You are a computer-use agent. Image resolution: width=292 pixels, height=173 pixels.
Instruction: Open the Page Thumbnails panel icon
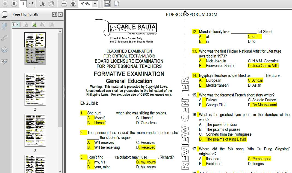click(4, 14)
